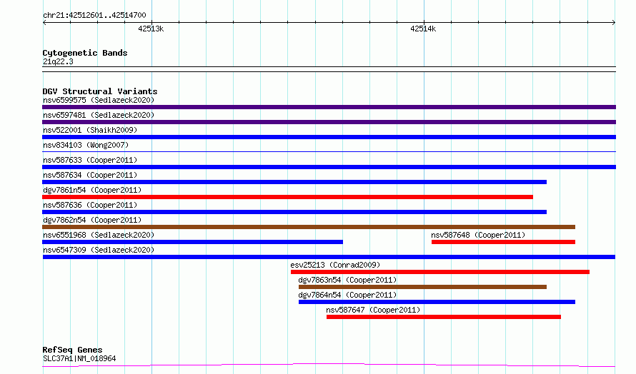Select the blue nsv587633 variant bar
The height and width of the screenshot is (374, 636).
click(x=329, y=167)
